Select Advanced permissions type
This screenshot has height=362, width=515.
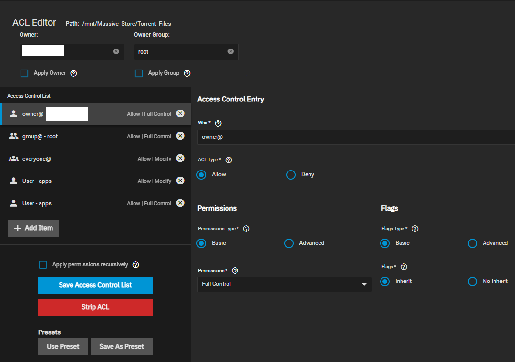pos(288,243)
